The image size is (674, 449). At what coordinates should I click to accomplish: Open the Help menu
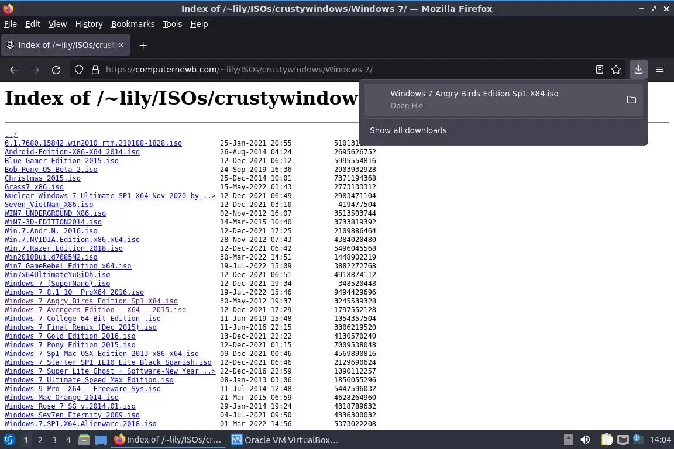pyautogui.click(x=199, y=24)
